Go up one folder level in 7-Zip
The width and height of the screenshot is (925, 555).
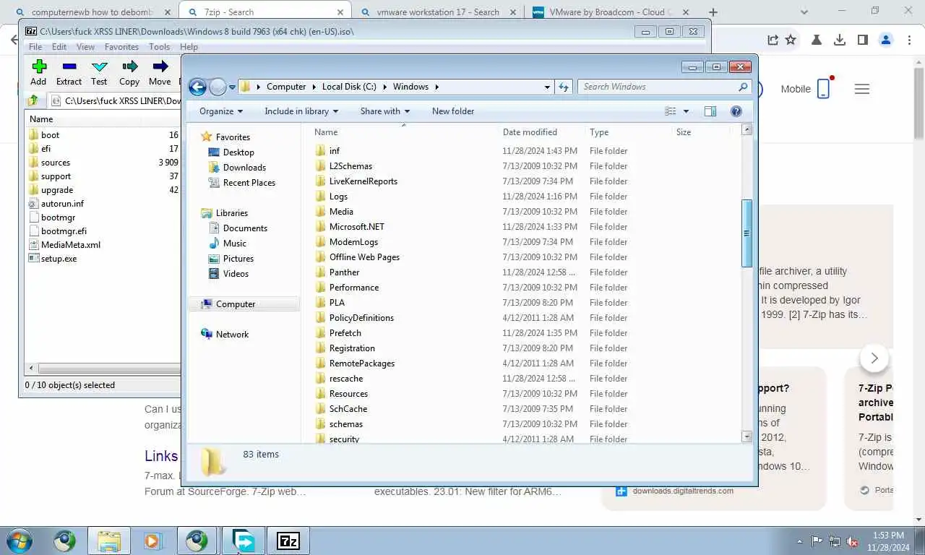(33, 101)
